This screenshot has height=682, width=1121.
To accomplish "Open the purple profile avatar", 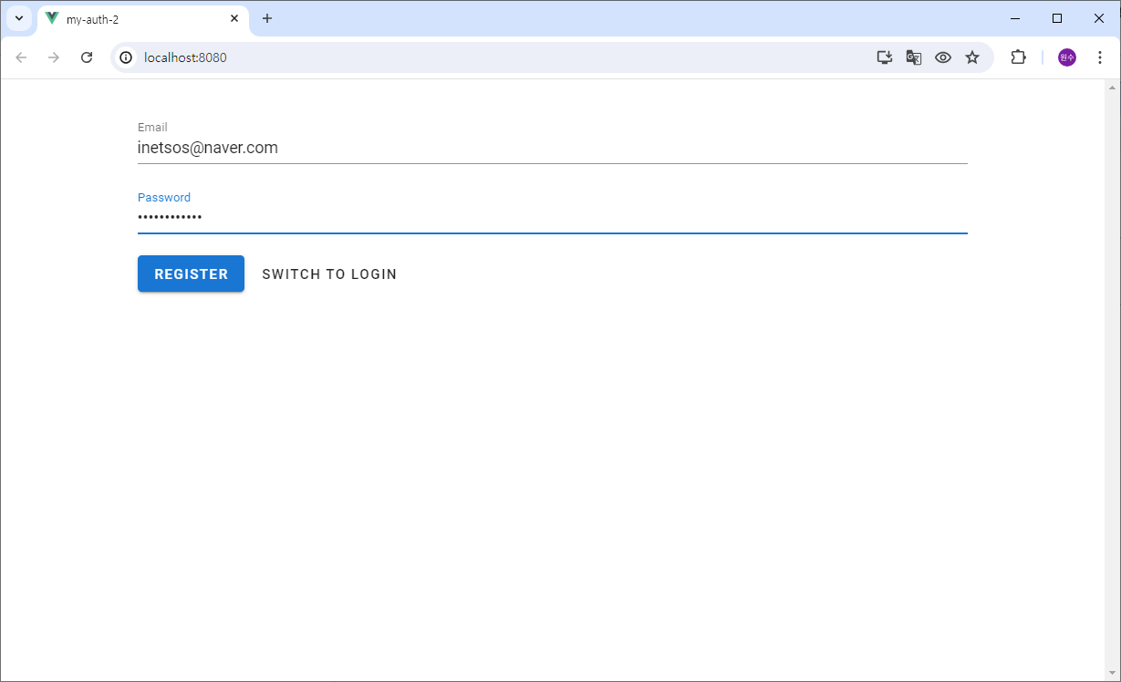I will coord(1067,57).
